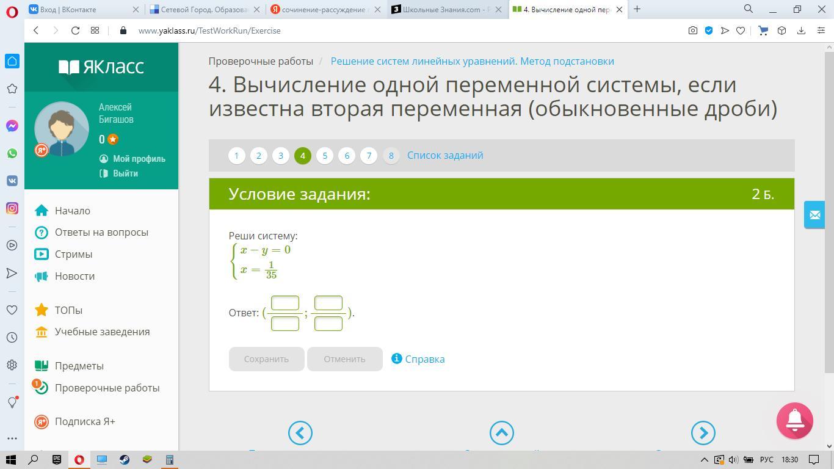Click the browser reload button
Screen dimensions: 834x469
[x=75, y=31]
